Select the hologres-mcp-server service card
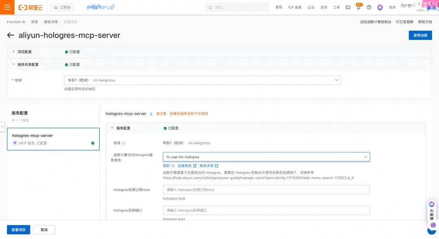This screenshot has height=239, width=439. [53, 139]
